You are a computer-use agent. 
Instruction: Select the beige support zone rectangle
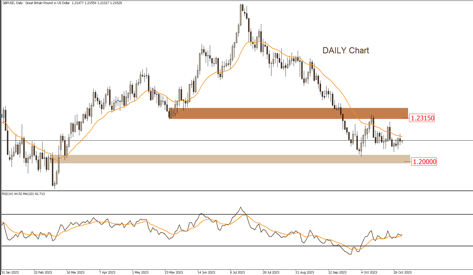[230, 159]
